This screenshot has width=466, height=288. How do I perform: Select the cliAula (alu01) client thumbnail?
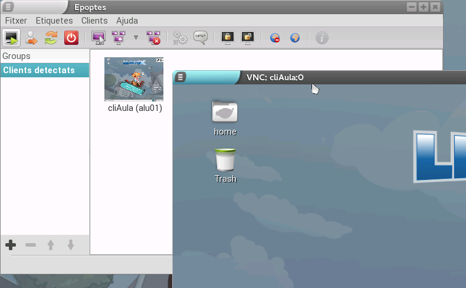point(134,80)
